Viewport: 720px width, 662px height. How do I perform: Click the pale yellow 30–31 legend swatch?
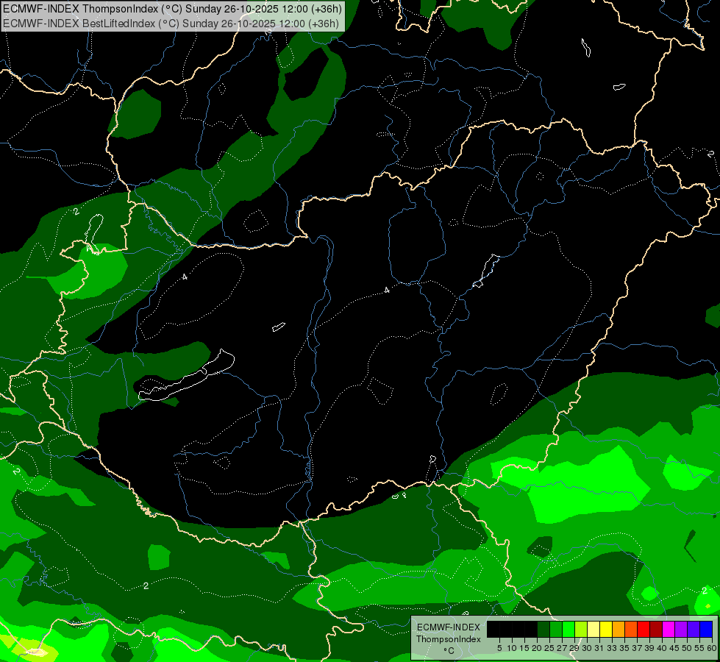point(594,629)
